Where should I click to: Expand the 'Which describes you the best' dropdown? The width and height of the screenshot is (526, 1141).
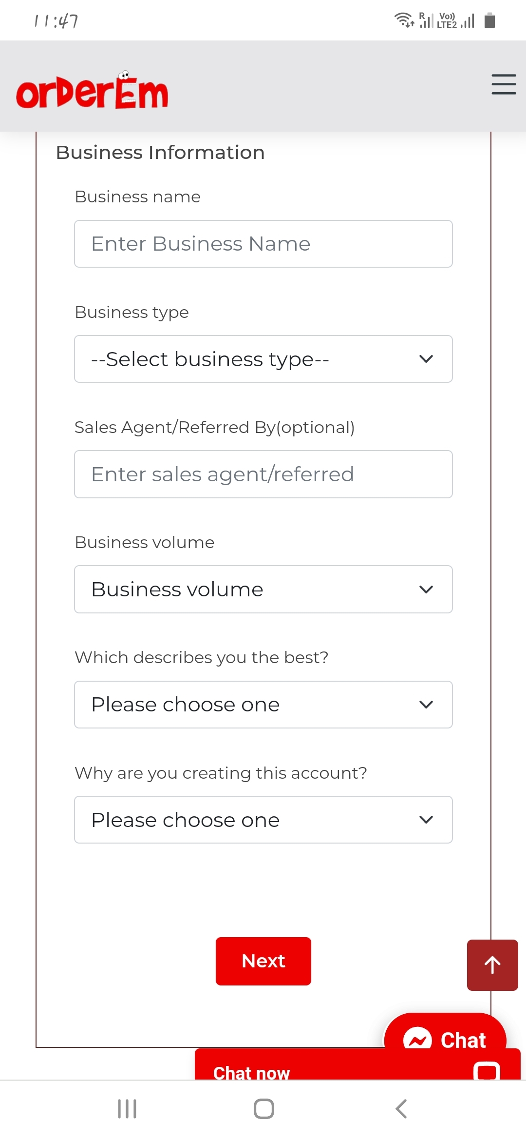pyautogui.click(x=263, y=705)
